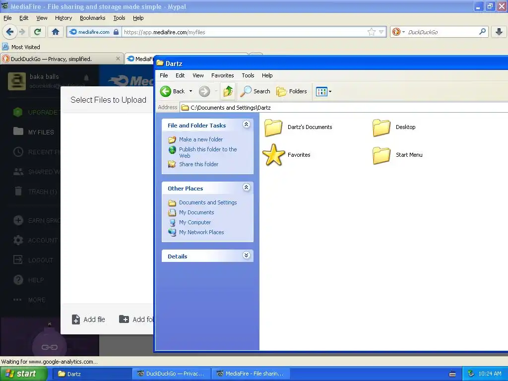This screenshot has width=508, height=381.
Task: Open Help menu in Dartz window
Action: (x=267, y=75)
